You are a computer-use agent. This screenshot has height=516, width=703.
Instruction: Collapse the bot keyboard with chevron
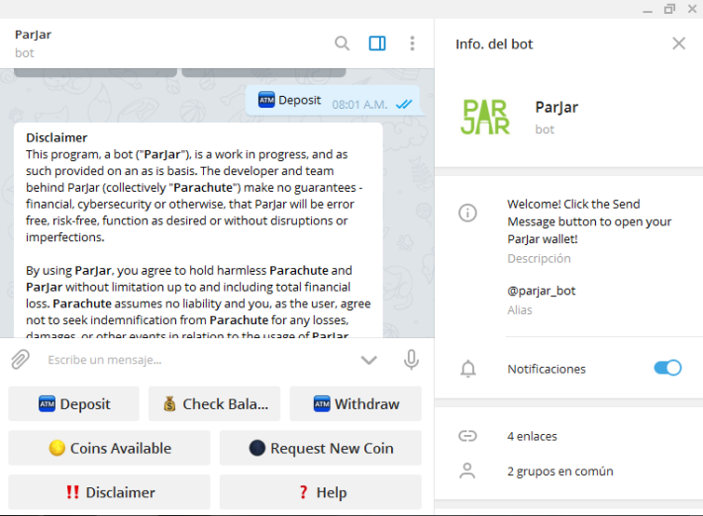click(x=368, y=360)
